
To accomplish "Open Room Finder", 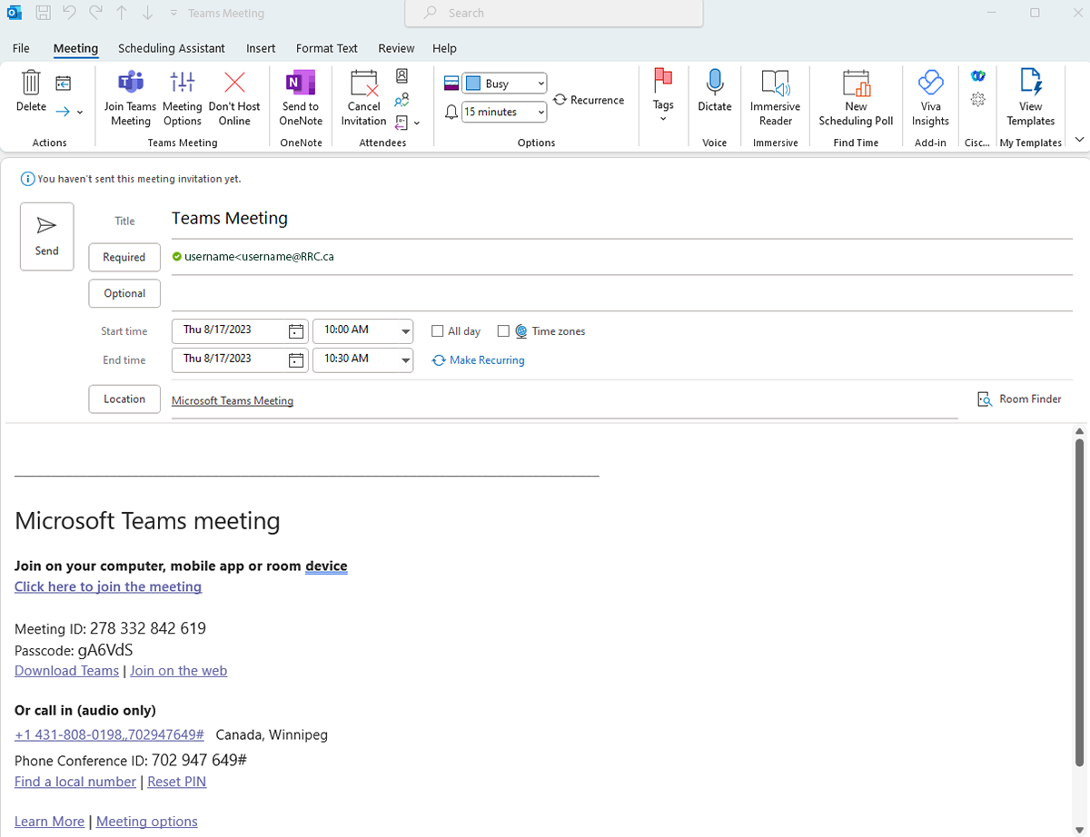I will (1019, 399).
